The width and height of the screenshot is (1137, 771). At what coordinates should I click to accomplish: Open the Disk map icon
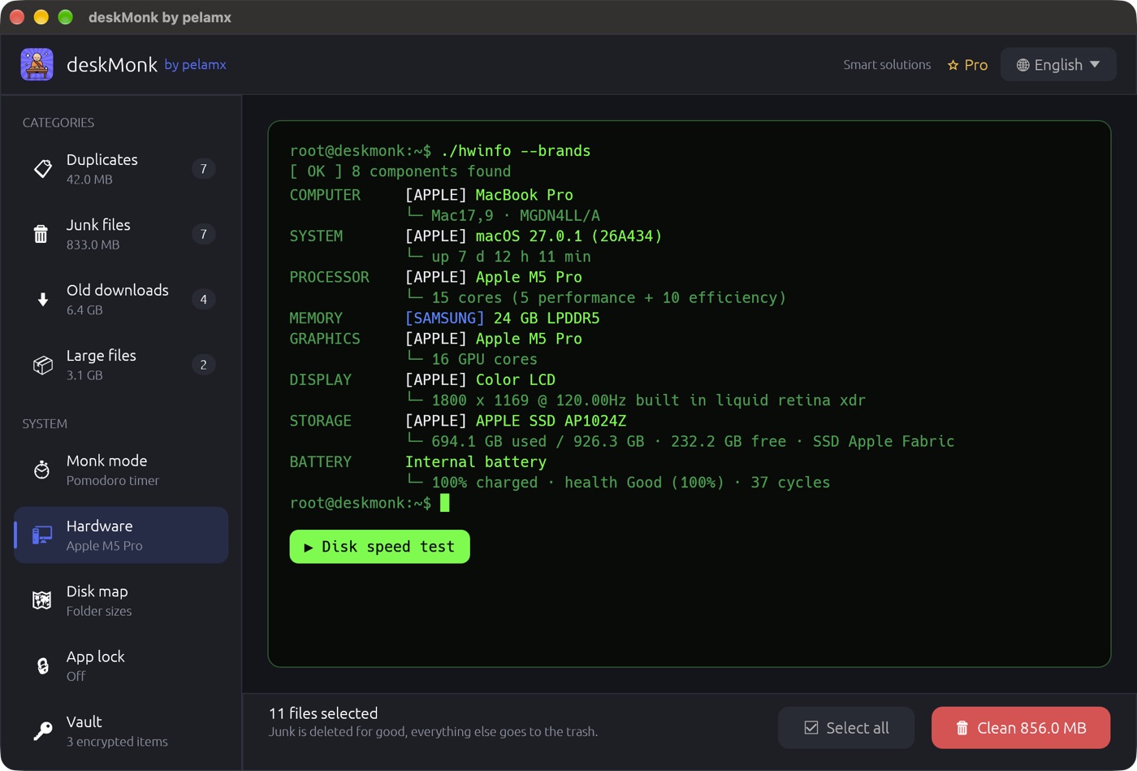42,600
